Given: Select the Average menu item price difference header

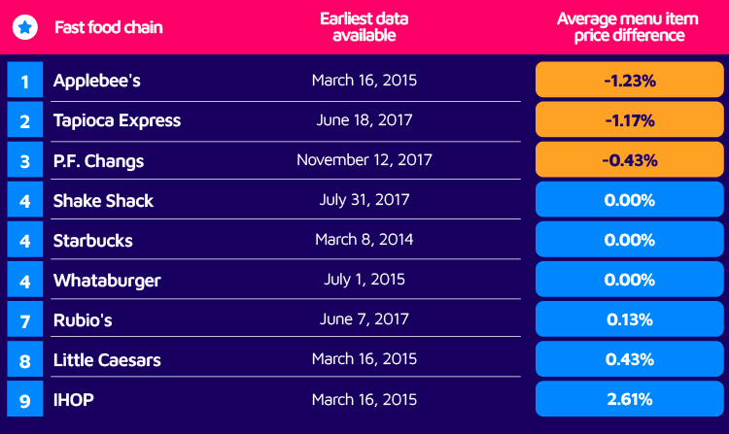Looking at the screenshot, I should pyautogui.click(x=628, y=27).
